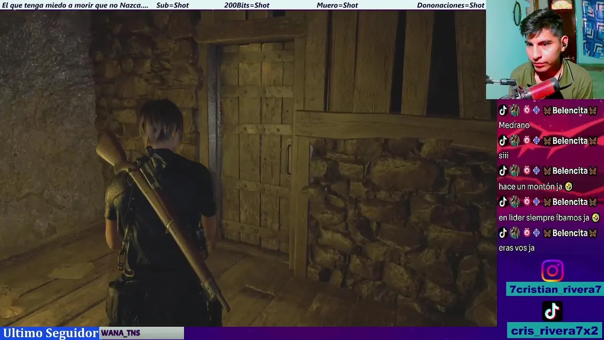Click the chat message 'hace un montón ja'
The image size is (604, 340).
530,187
